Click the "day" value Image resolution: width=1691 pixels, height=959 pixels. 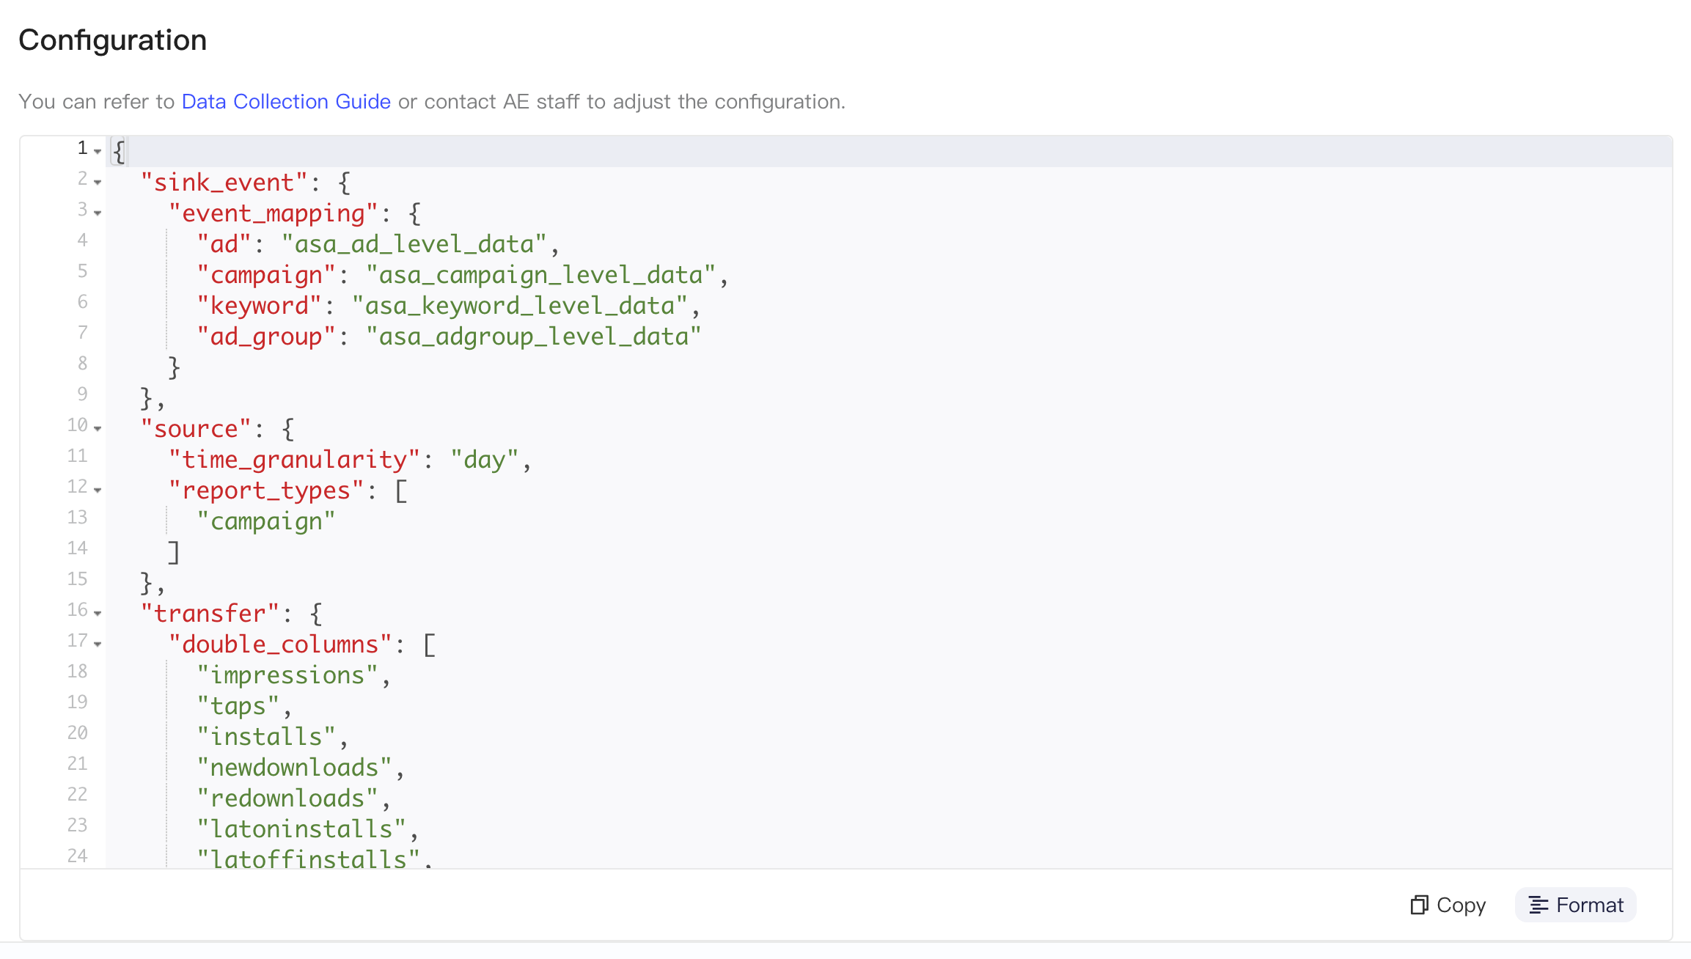pos(485,460)
